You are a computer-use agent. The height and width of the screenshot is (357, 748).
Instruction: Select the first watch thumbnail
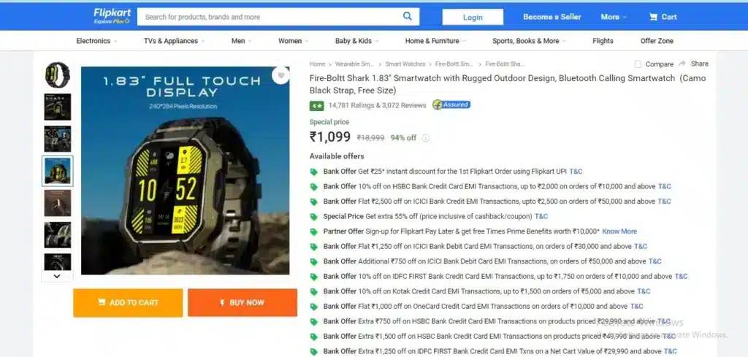tap(57, 75)
